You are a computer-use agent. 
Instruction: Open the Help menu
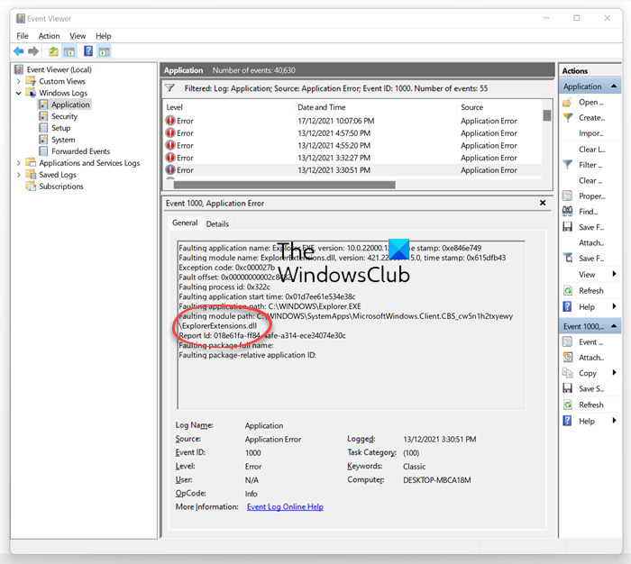tap(104, 36)
